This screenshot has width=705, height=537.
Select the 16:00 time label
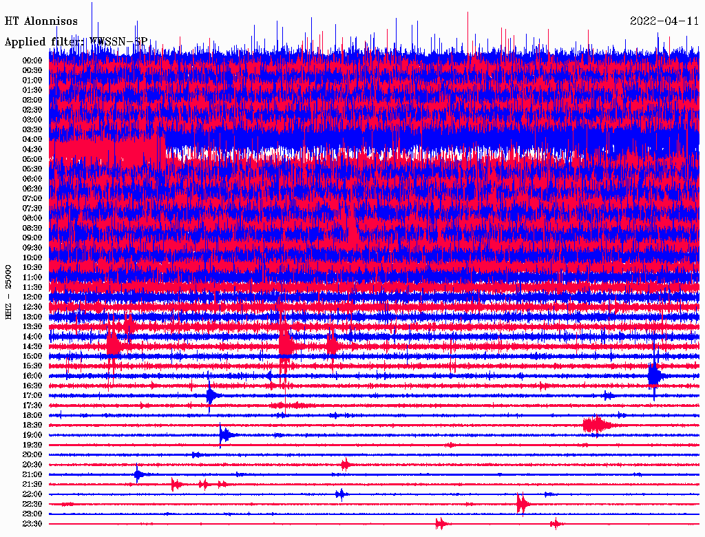pos(32,376)
